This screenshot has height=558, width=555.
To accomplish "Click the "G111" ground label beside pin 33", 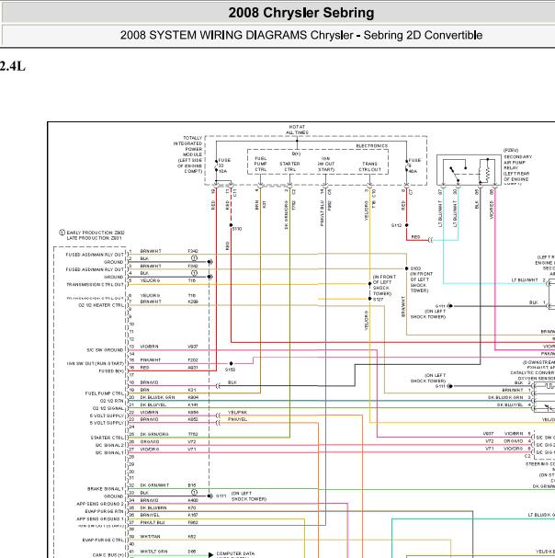I will pyautogui.click(x=221, y=495).
